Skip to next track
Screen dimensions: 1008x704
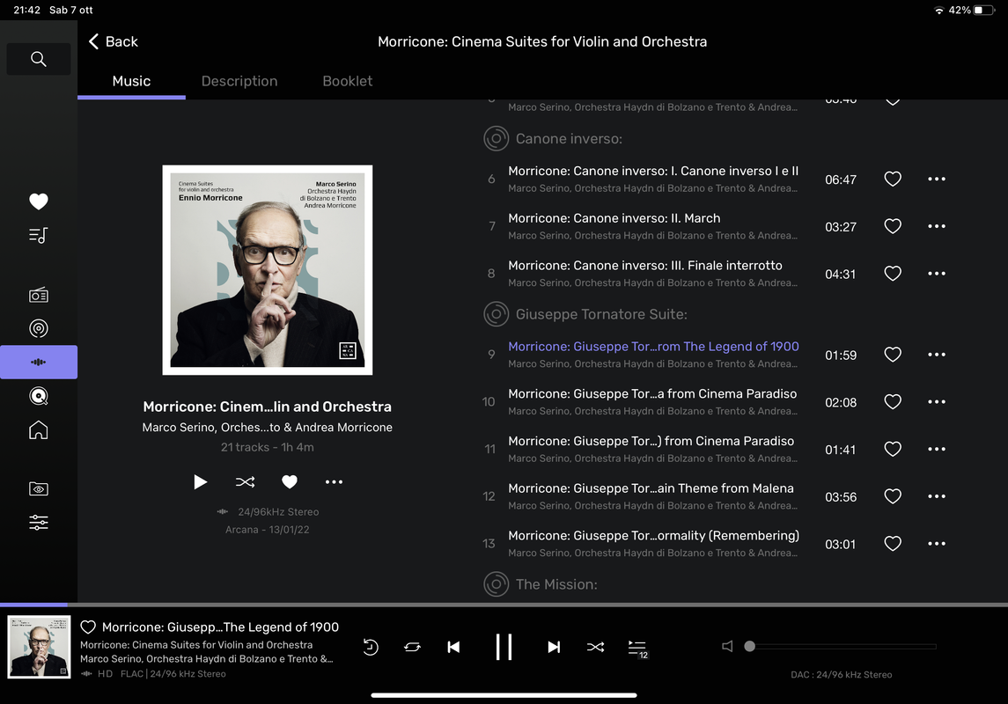click(x=554, y=647)
